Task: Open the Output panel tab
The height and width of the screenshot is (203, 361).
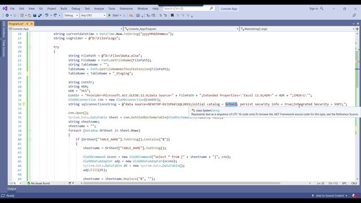Action: pyautogui.click(x=12, y=189)
